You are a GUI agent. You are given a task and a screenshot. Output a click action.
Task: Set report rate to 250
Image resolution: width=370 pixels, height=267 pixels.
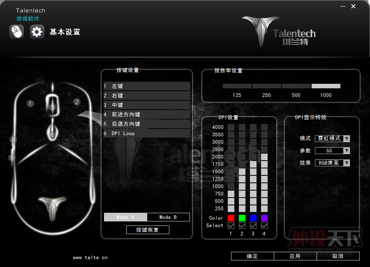click(267, 86)
